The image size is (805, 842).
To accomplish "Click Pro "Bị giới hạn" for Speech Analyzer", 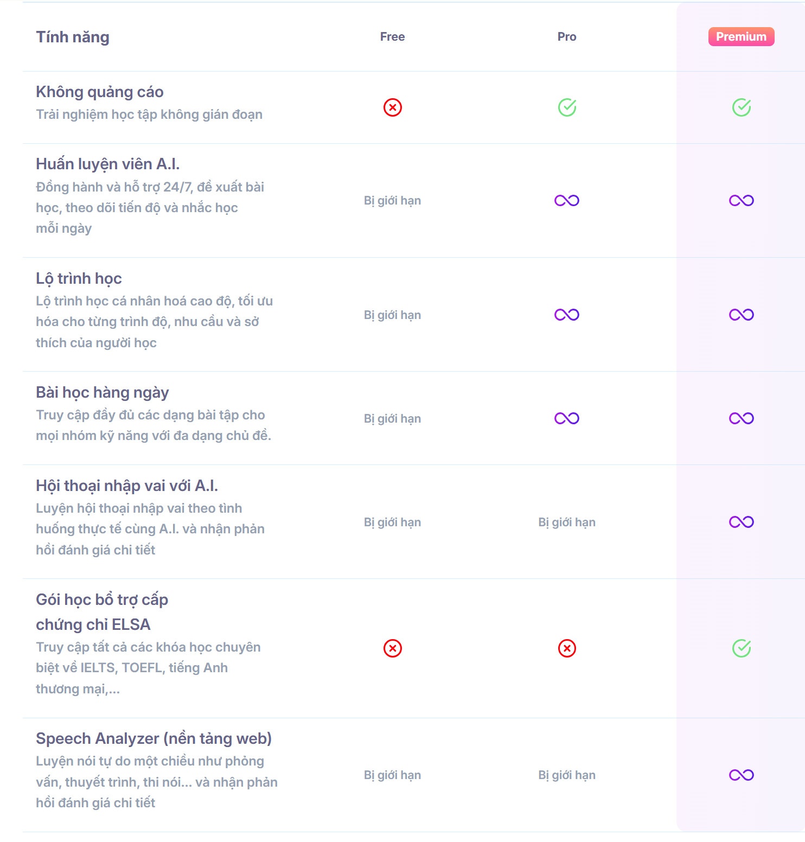I will click(x=567, y=775).
